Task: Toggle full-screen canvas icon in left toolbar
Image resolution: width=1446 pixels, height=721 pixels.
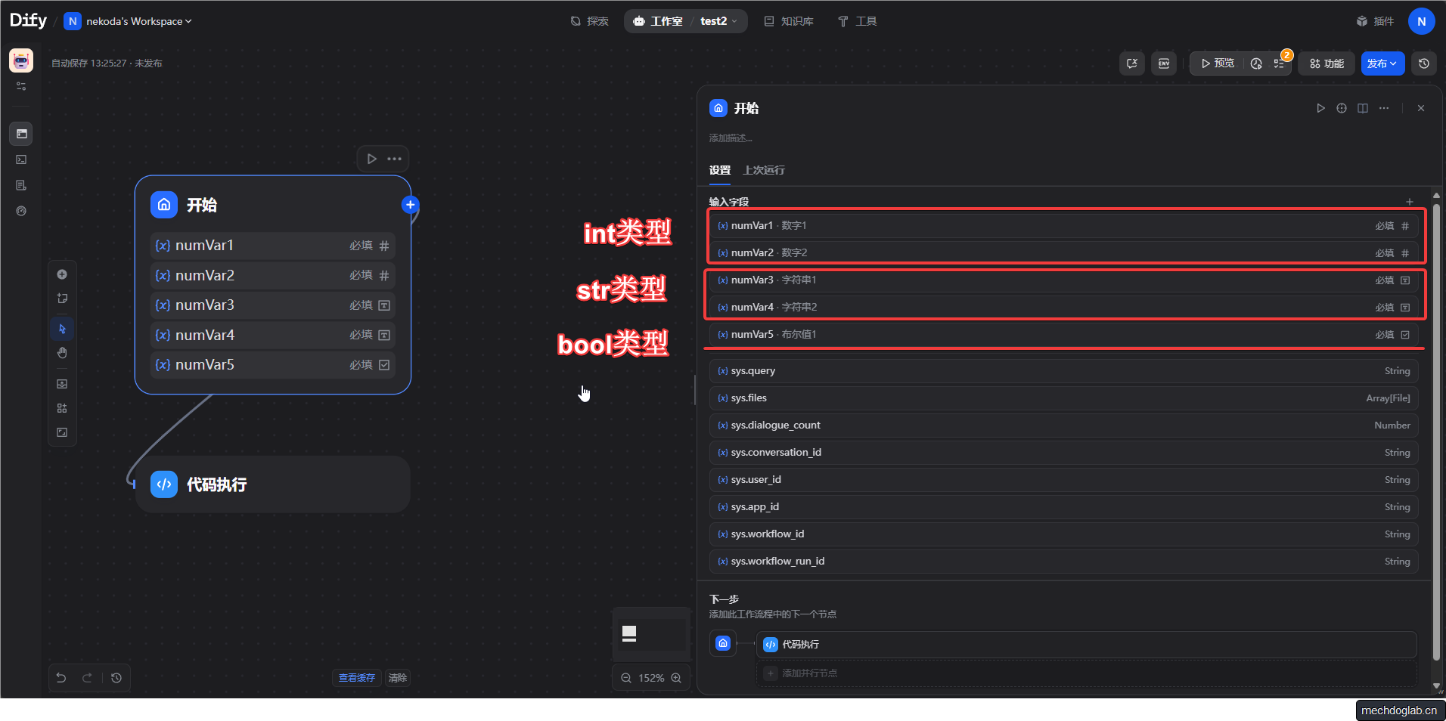Action: [62, 432]
